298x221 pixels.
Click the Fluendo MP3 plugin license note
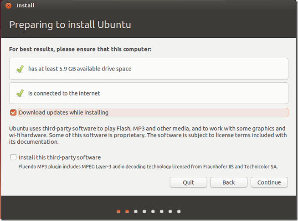pyautogui.click(x=148, y=166)
